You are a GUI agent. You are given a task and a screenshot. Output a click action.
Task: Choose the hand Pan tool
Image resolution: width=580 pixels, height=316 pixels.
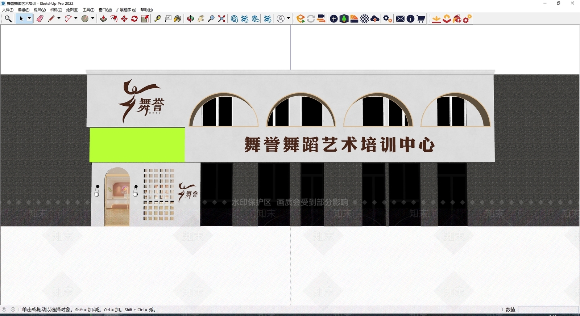click(x=201, y=19)
